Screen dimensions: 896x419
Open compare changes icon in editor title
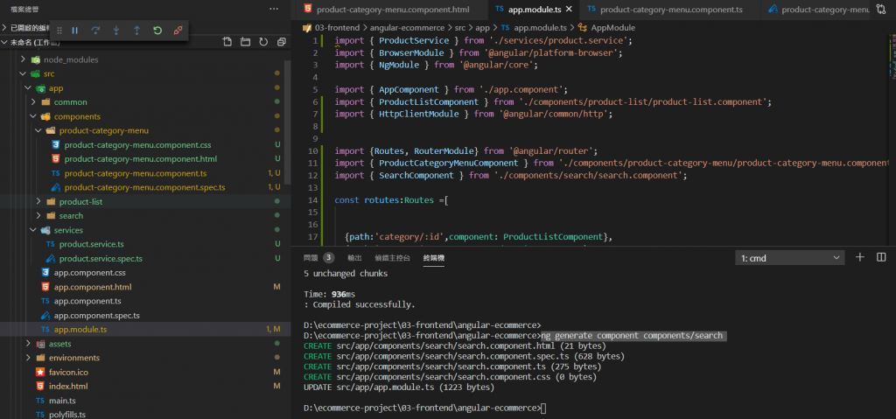pos(880,9)
